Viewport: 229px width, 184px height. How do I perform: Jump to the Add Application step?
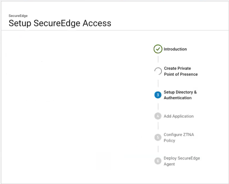click(178, 116)
